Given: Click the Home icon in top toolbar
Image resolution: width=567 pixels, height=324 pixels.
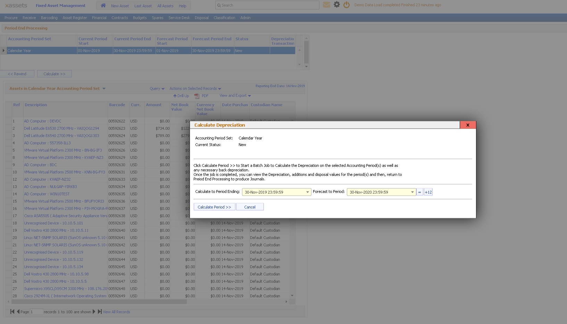Looking at the screenshot, I should [103, 6].
